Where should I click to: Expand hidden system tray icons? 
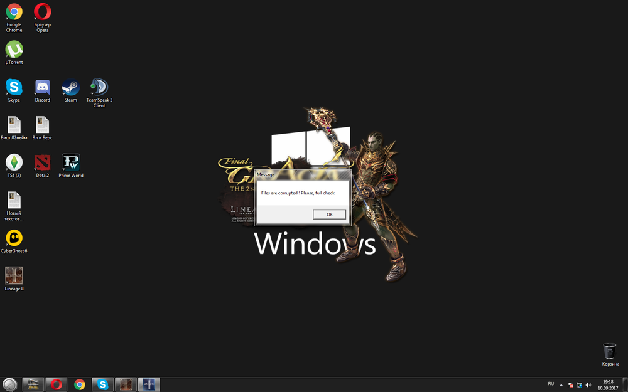tap(561, 384)
